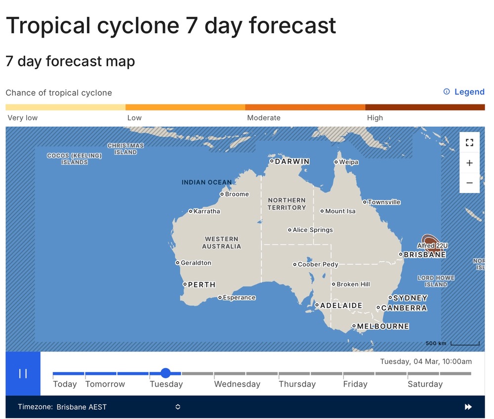Screen dimensions: 494x419
Task: Jump to Wednesday on the timeline
Action: 237,384
